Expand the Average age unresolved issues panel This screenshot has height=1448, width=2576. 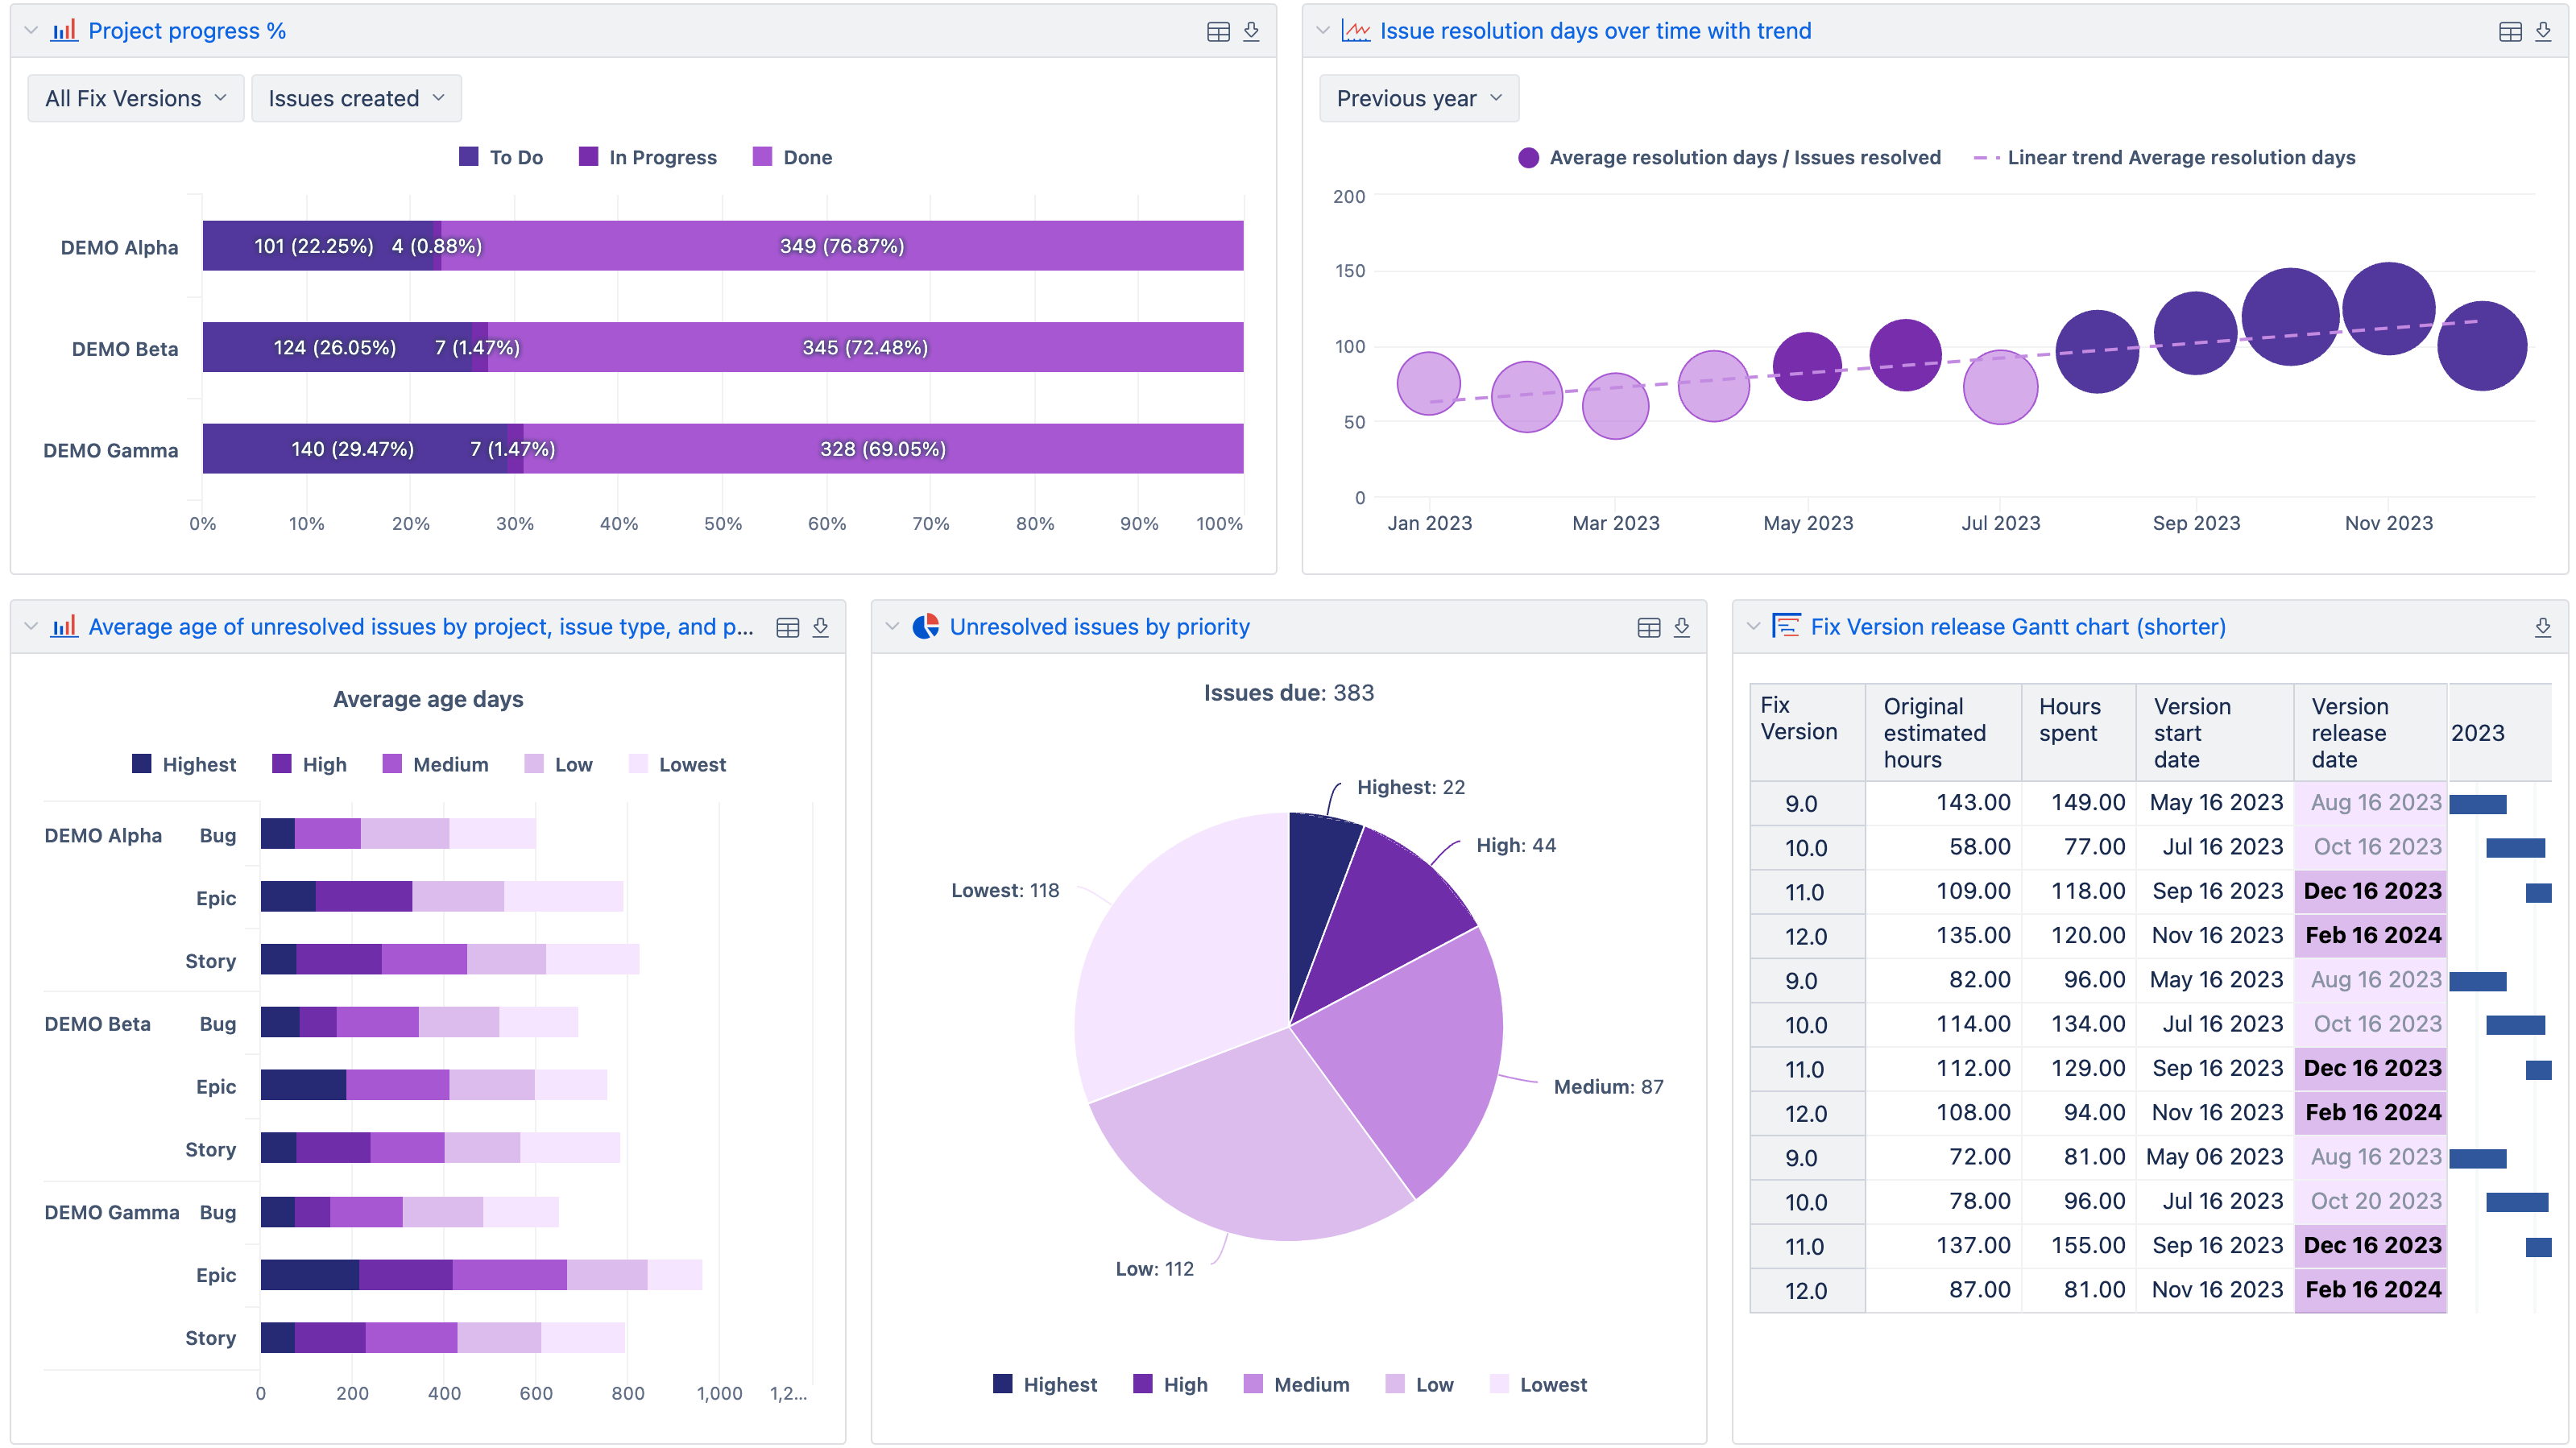pyautogui.click(x=25, y=626)
